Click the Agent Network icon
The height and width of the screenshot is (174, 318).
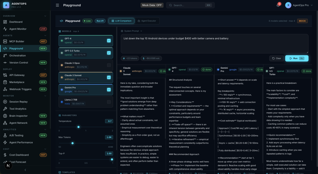[x=5, y=123]
